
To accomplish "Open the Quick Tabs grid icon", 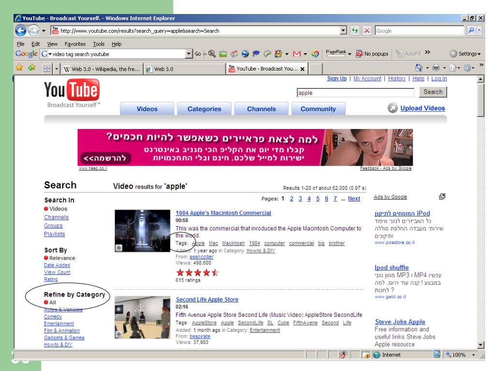I will tap(47, 69).
